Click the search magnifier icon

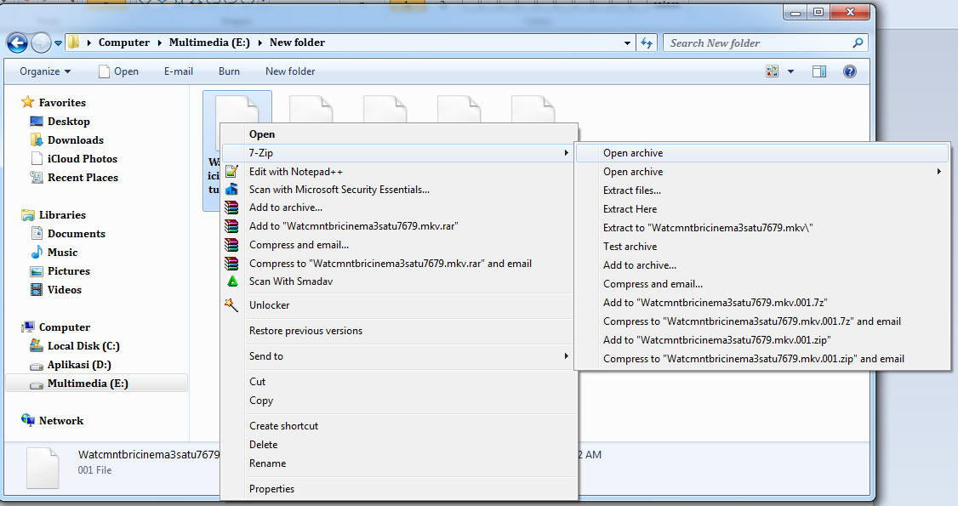[858, 43]
